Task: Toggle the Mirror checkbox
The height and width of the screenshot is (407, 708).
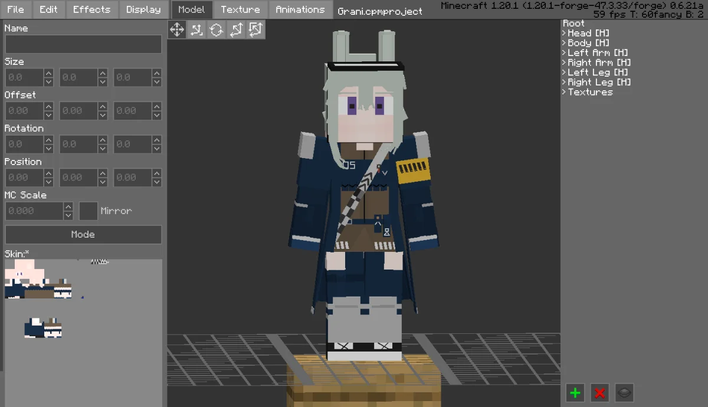Action: [x=88, y=211]
